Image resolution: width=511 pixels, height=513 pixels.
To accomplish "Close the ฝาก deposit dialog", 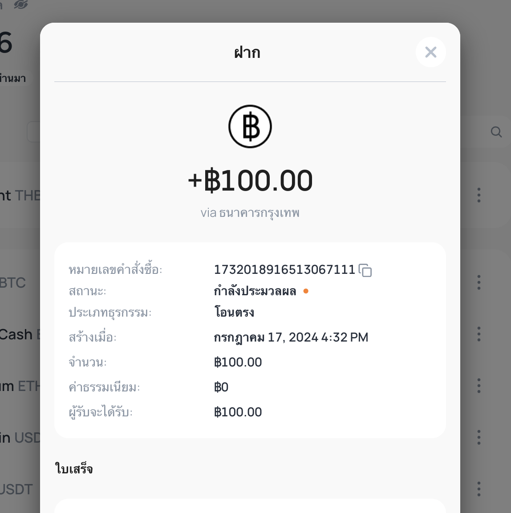I will click(430, 52).
